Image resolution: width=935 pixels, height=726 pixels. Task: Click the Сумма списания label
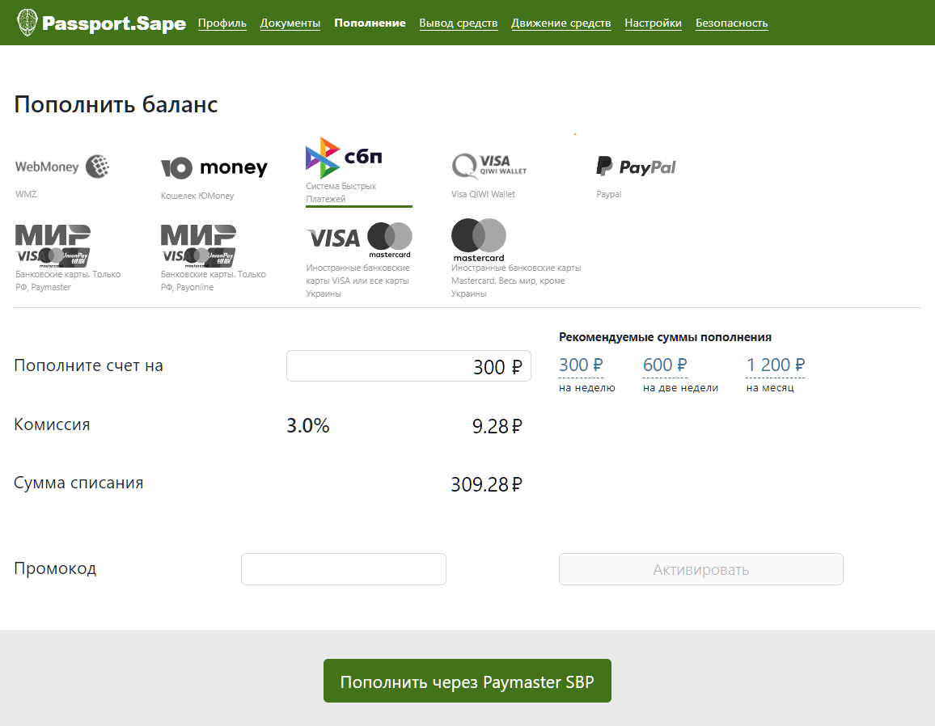coord(78,483)
